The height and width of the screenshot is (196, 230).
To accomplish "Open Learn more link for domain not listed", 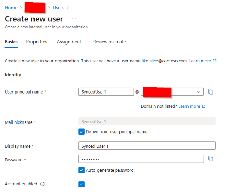I will click(x=189, y=106).
